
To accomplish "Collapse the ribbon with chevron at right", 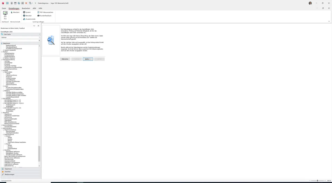I will coord(329,21).
